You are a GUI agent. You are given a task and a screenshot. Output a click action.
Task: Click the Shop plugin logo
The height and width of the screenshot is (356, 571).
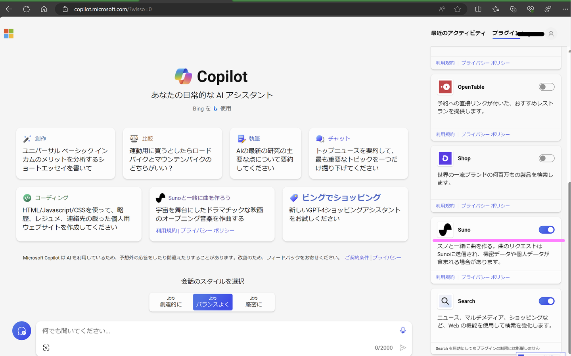(x=445, y=158)
